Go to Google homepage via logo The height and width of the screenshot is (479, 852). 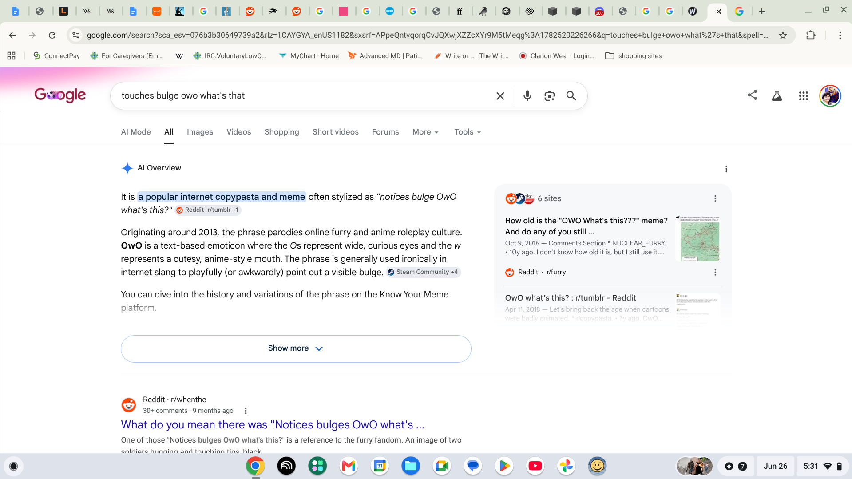tap(60, 95)
